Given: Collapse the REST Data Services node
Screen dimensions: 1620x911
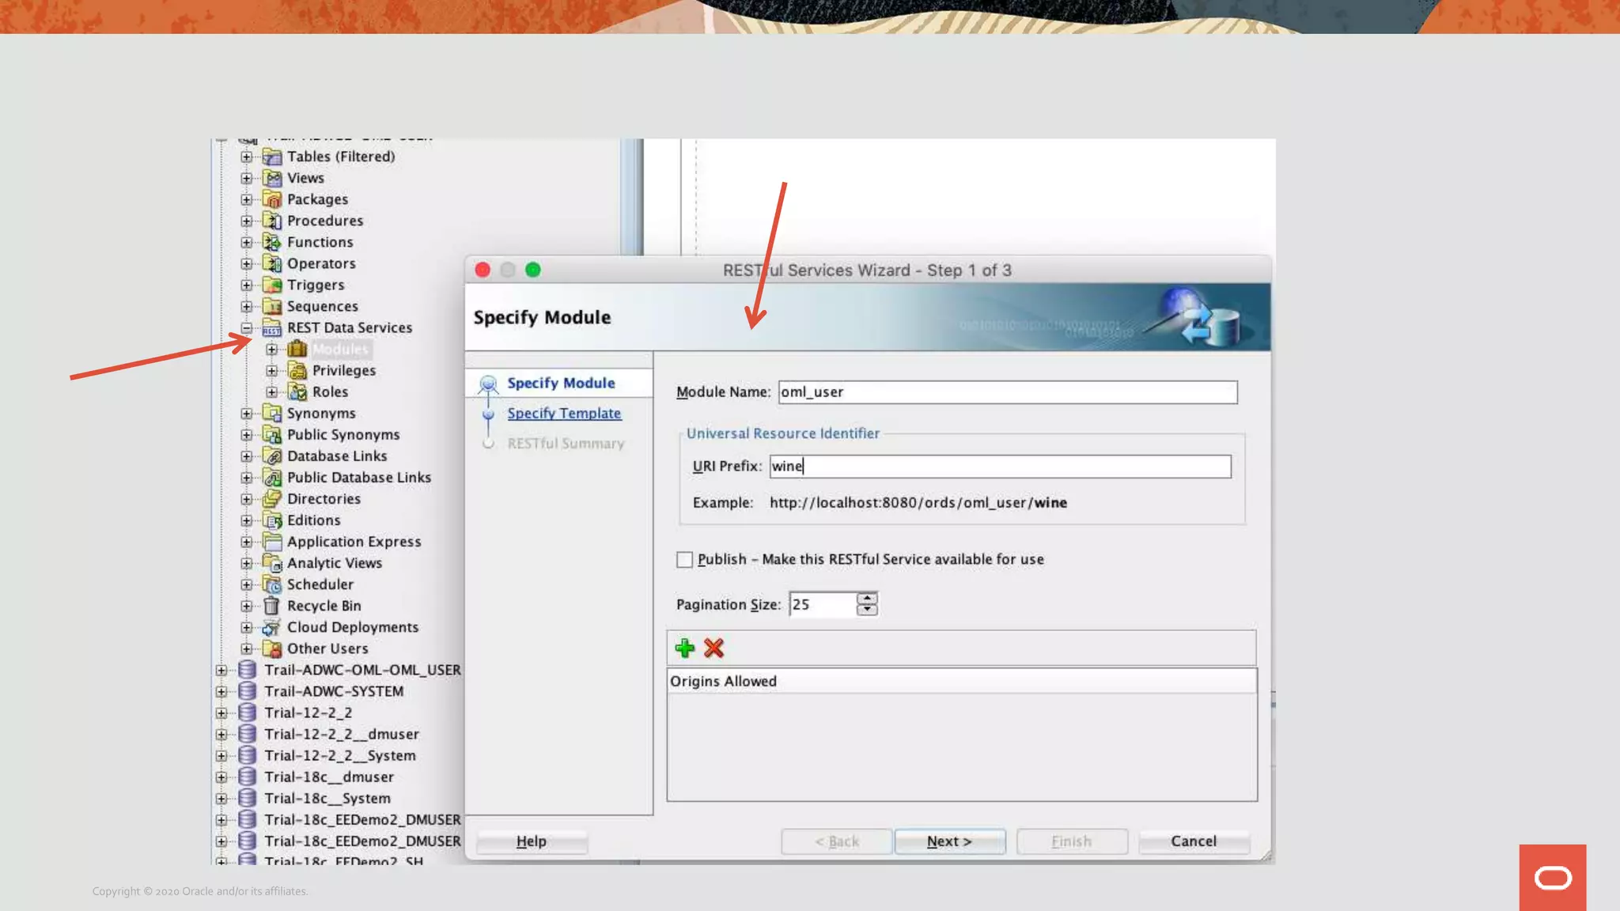Looking at the screenshot, I should coord(247,327).
